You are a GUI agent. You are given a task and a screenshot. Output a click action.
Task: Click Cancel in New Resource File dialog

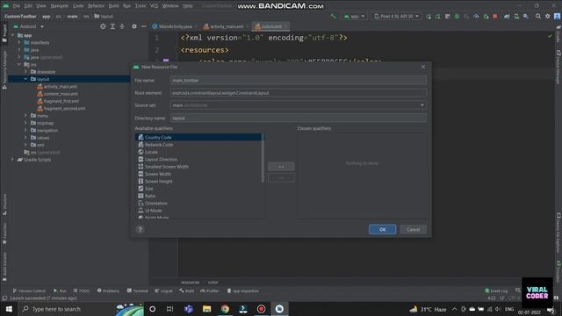[414, 229]
